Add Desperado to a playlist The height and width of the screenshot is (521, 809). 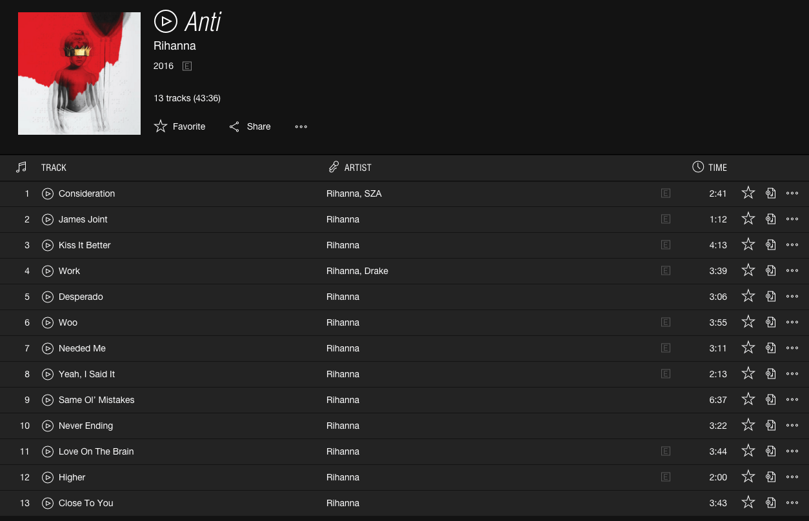(770, 297)
